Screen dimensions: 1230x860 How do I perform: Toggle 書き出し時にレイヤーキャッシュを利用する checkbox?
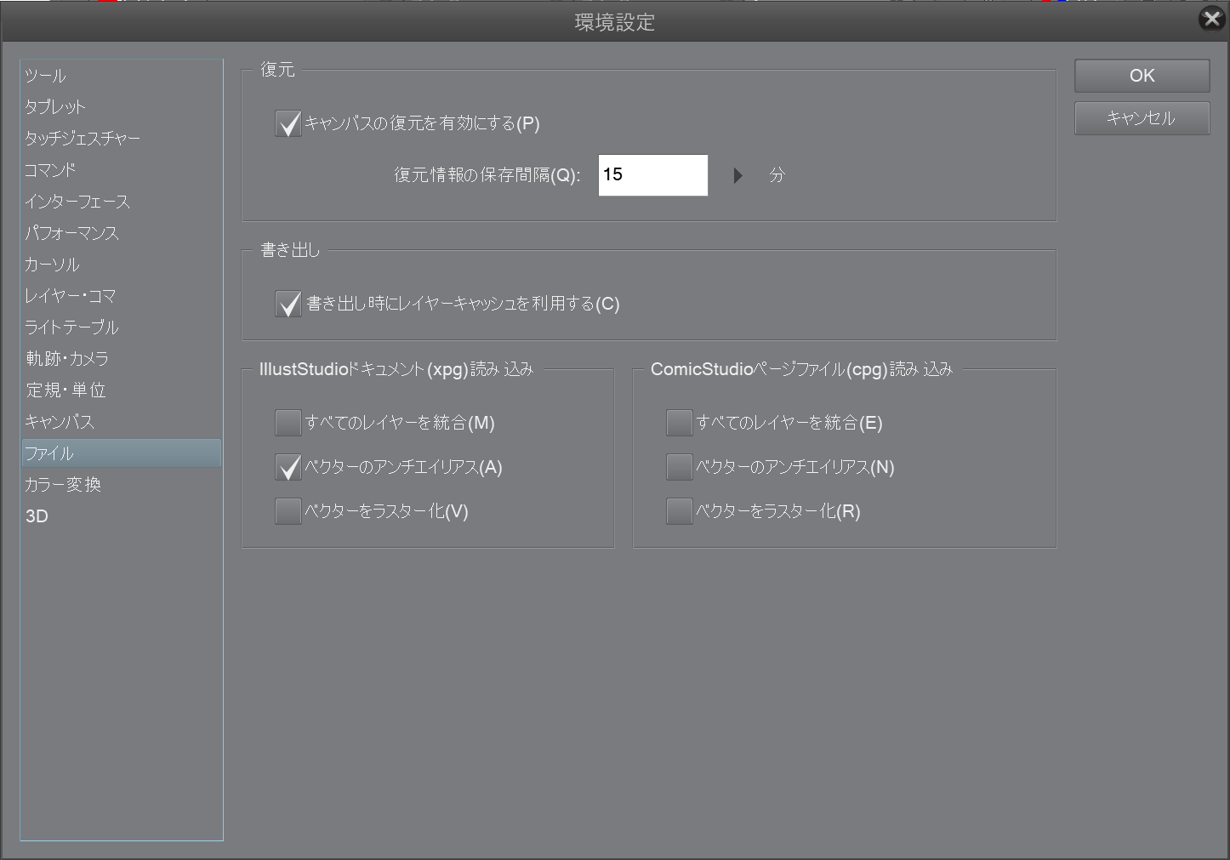288,305
